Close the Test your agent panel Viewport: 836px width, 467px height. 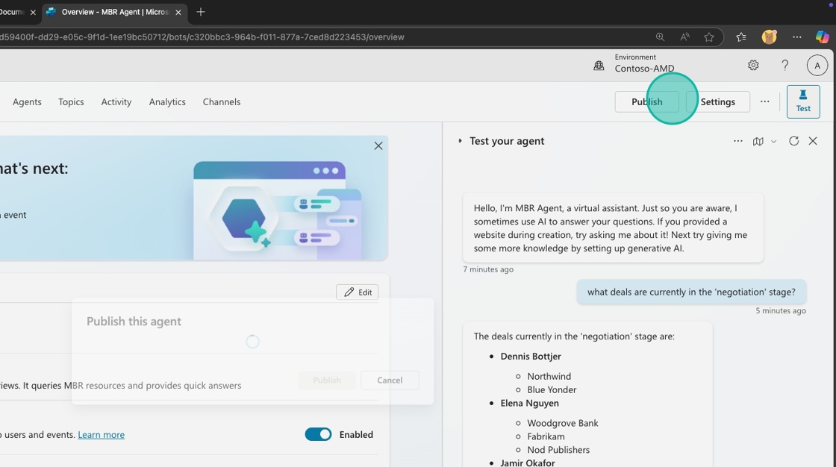(813, 141)
